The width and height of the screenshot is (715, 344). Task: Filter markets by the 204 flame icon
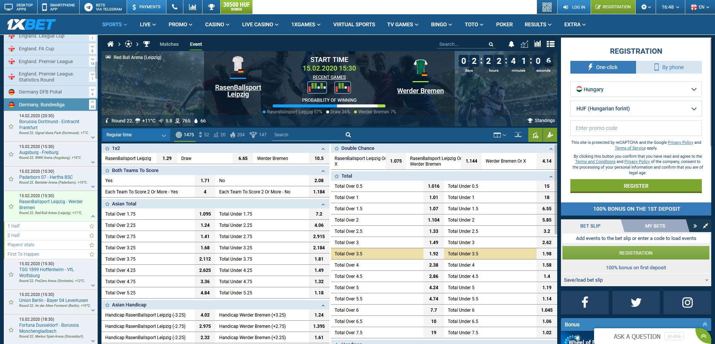[237, 135]
